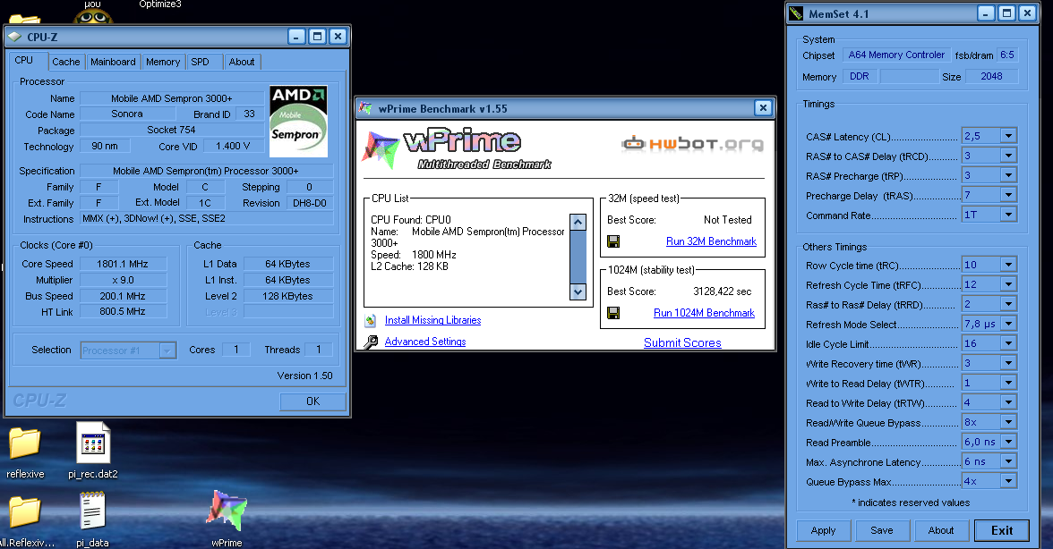Close the wPrime Benchmark window

[763, 108]
